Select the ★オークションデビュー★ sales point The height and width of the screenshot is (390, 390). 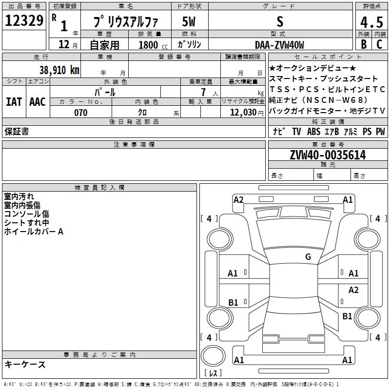(x=312, y=68)
